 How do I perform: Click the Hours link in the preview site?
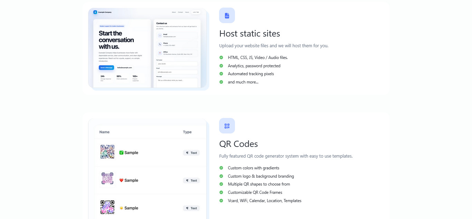tap(187, 12)
